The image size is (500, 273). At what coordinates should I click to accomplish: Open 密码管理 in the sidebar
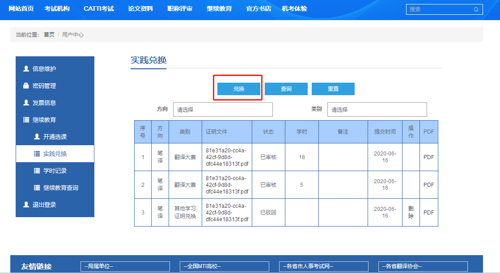coord(44,86)
